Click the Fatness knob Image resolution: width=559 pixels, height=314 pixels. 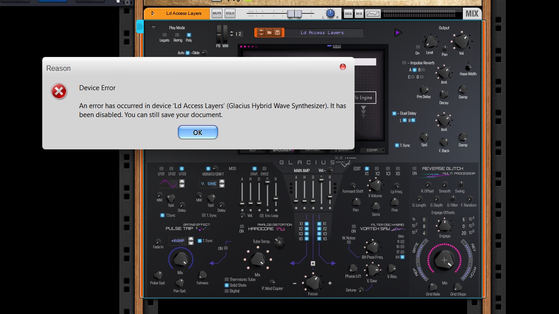pyautogui.click(x=202, y=275)
